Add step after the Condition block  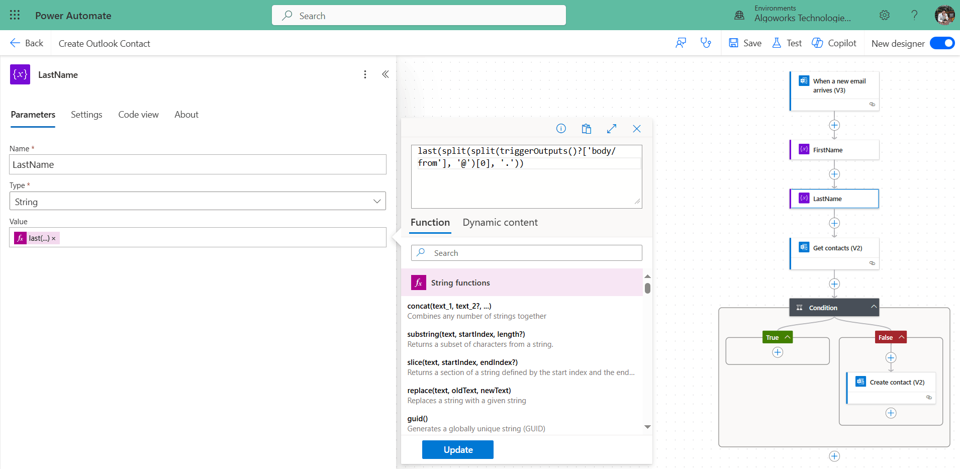834,456
